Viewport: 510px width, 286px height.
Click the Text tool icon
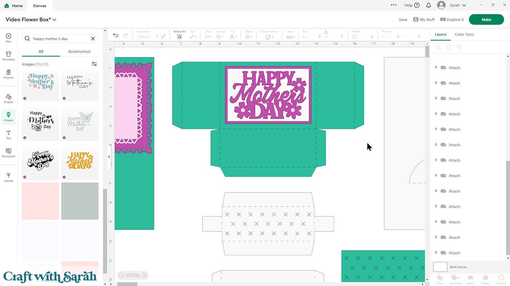point(8,135)
